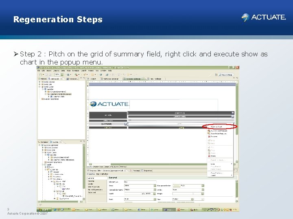Click the Report Parameters tree icon

tap(42, 99)
